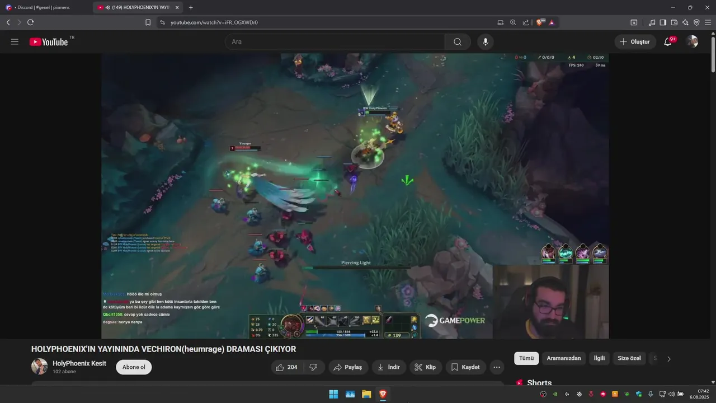Subscribe via Abone ol button
716x403 pixels.
134,367
